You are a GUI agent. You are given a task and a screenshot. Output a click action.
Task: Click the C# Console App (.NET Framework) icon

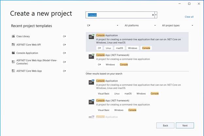(92, 56)
